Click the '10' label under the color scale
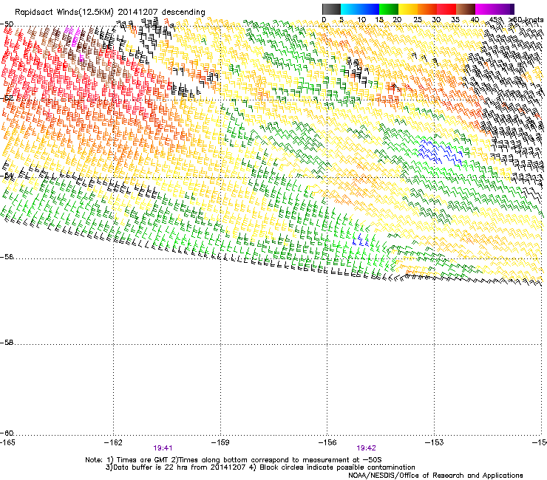The width and height of the screenshot is (547, 480). point(361,20)
